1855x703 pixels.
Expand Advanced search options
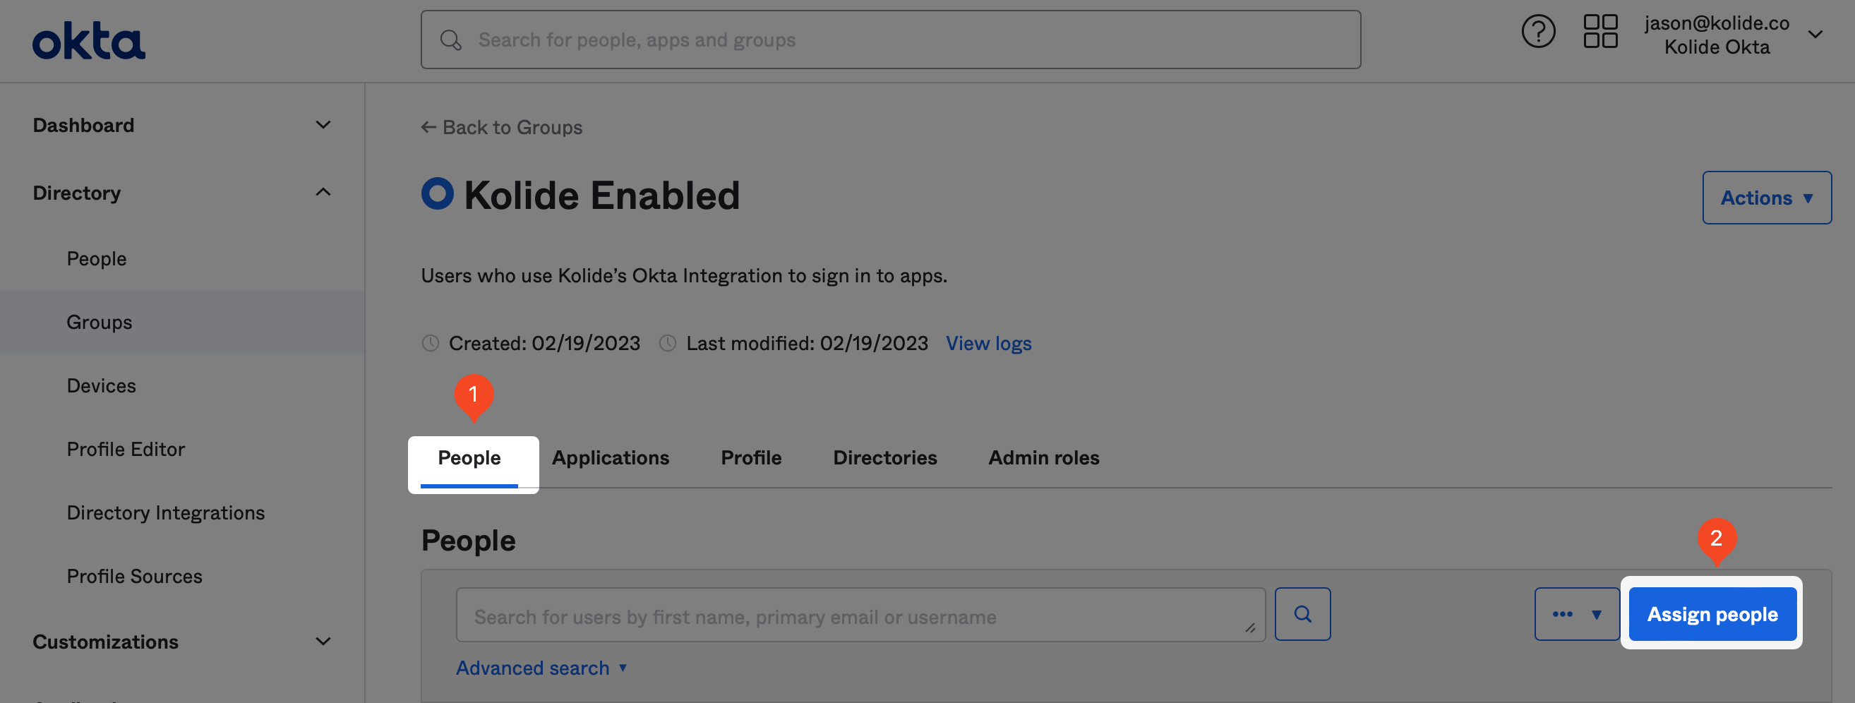click(541, 668)
